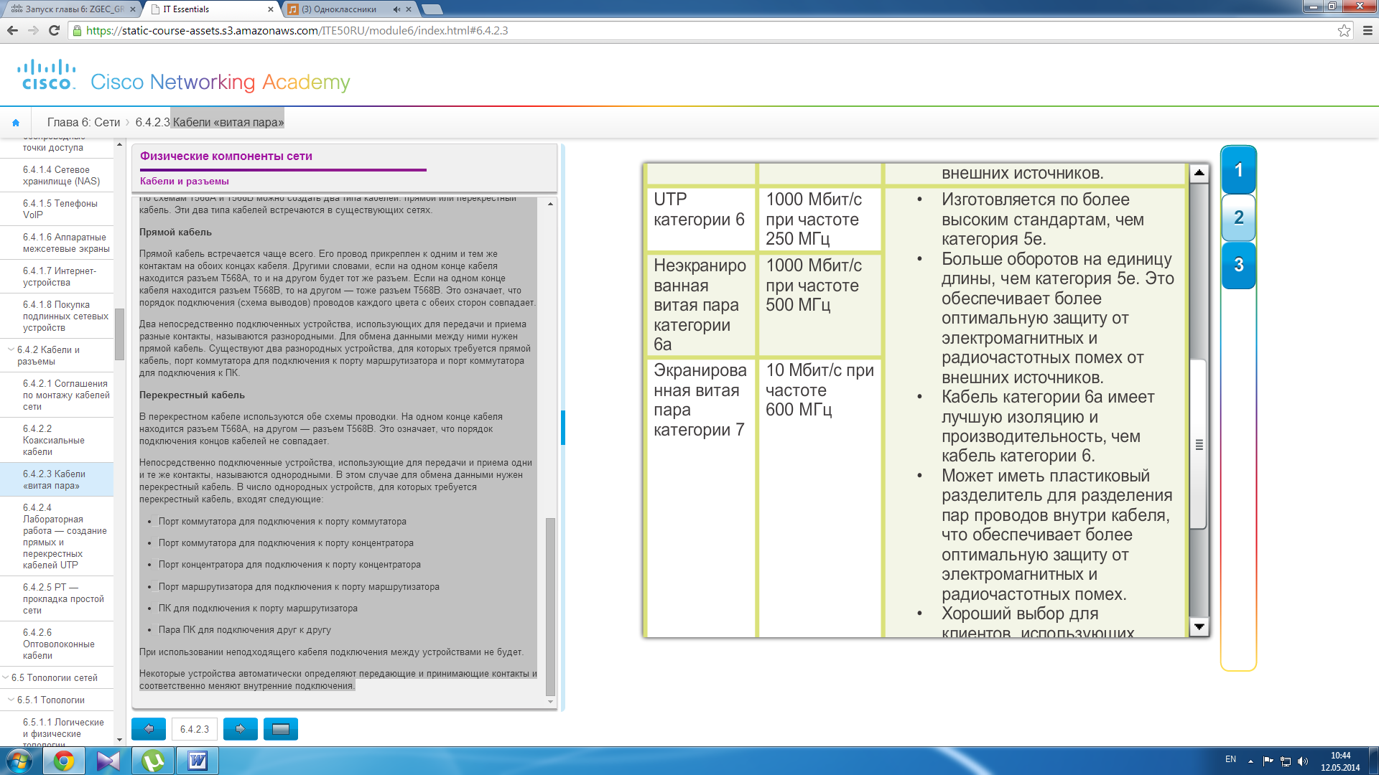Open Visual Studio taskbar icon
The width and height of the screenshot is (1379, 775).
pyautogui.click(x=108, y=761)
